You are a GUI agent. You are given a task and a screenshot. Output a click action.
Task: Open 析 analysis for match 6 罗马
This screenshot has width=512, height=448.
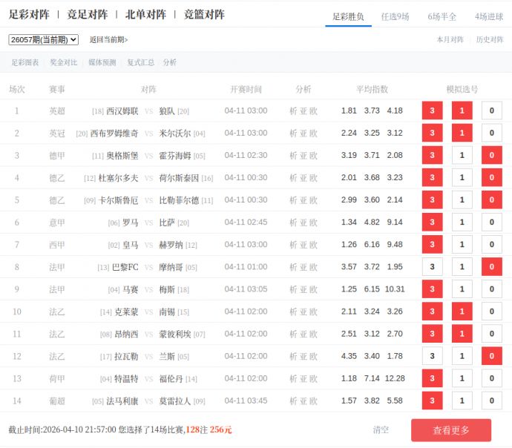293,223
